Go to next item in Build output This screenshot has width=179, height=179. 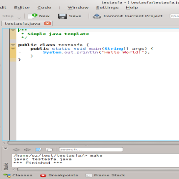(x=27, y=149)
